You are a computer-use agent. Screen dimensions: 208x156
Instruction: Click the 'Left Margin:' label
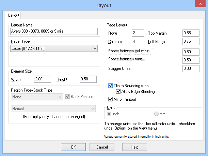[x=158, y=42]
